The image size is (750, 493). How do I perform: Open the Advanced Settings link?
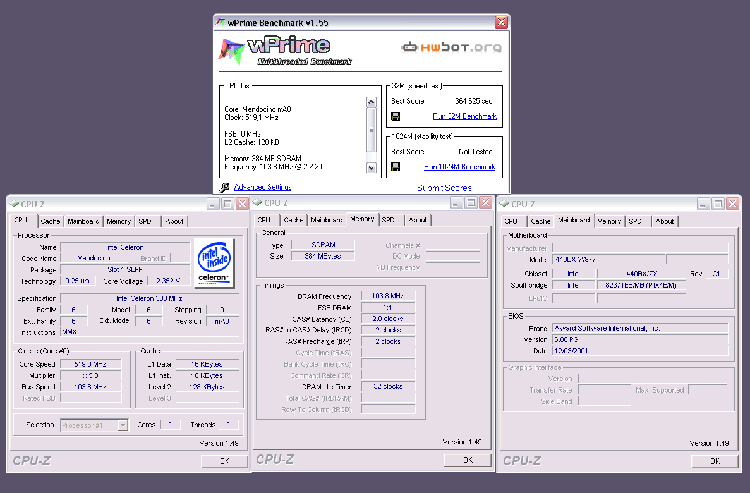coord(263,187)
